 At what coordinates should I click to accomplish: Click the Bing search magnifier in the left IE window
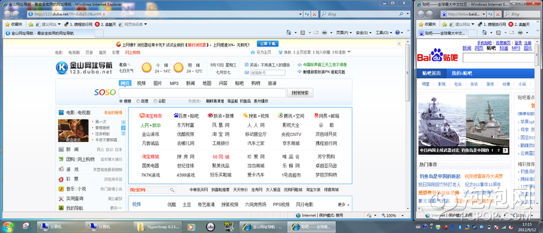pyautogui.click(x=402, y=14)
